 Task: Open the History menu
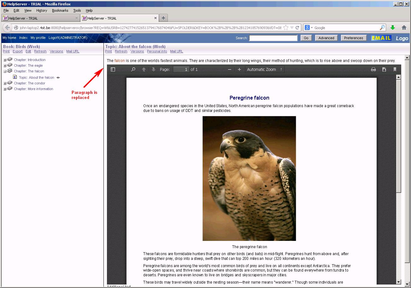click(42, 10)
